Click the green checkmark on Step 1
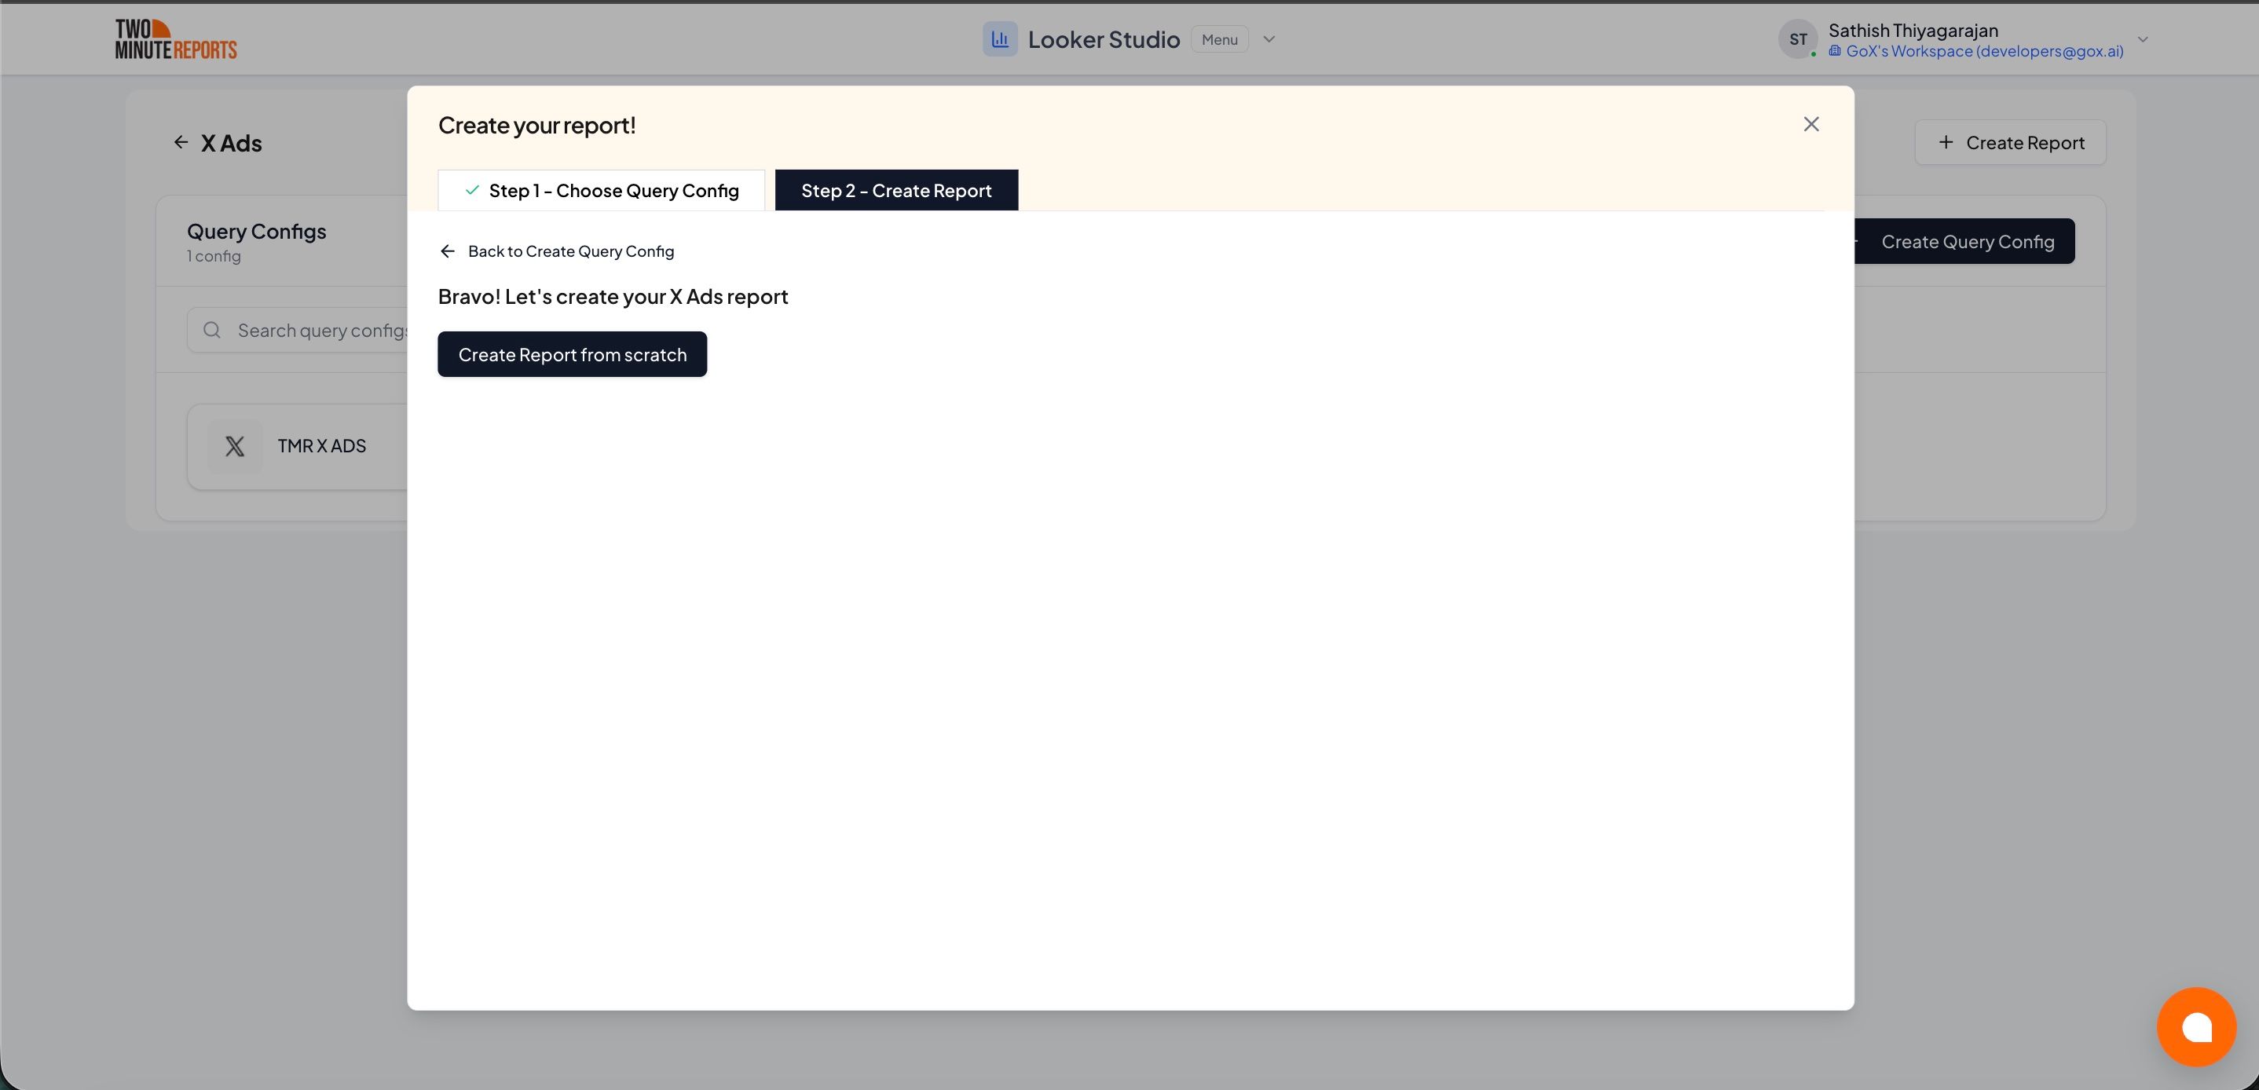Viewport: 2259px width, 1090px height. (473, 189)
